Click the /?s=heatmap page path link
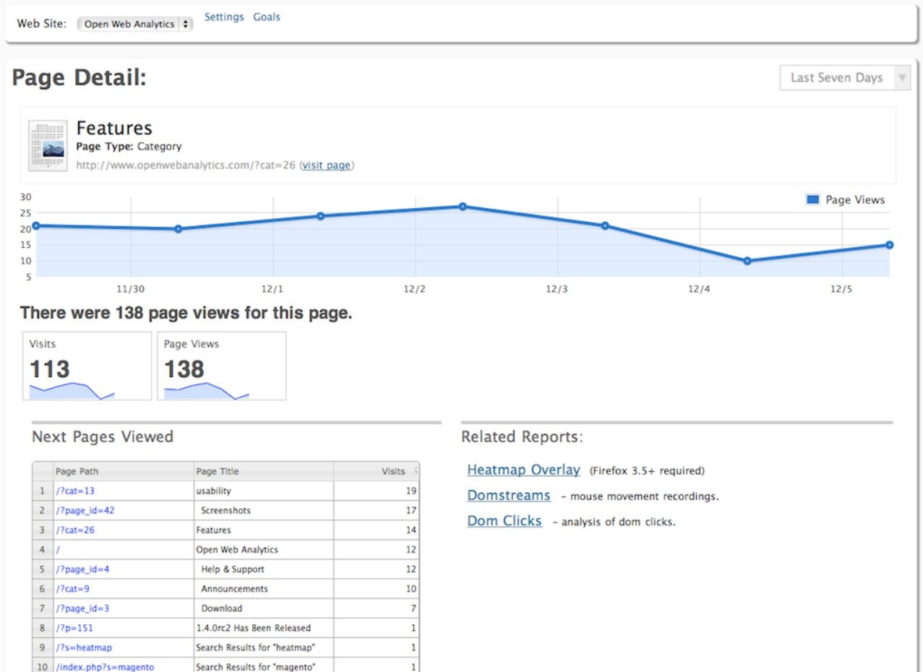Viewport: 923px width, 672px height. (x=85, y=647)
